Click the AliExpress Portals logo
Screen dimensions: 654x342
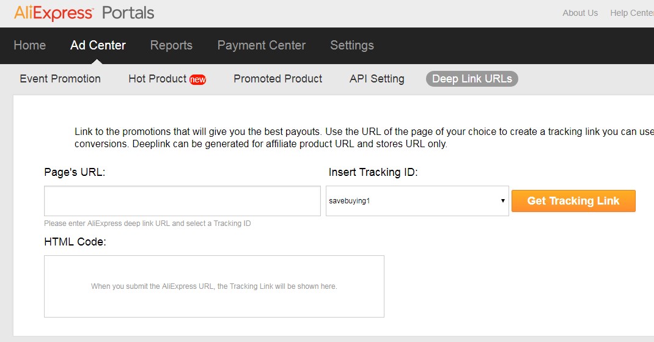point(84,13)
